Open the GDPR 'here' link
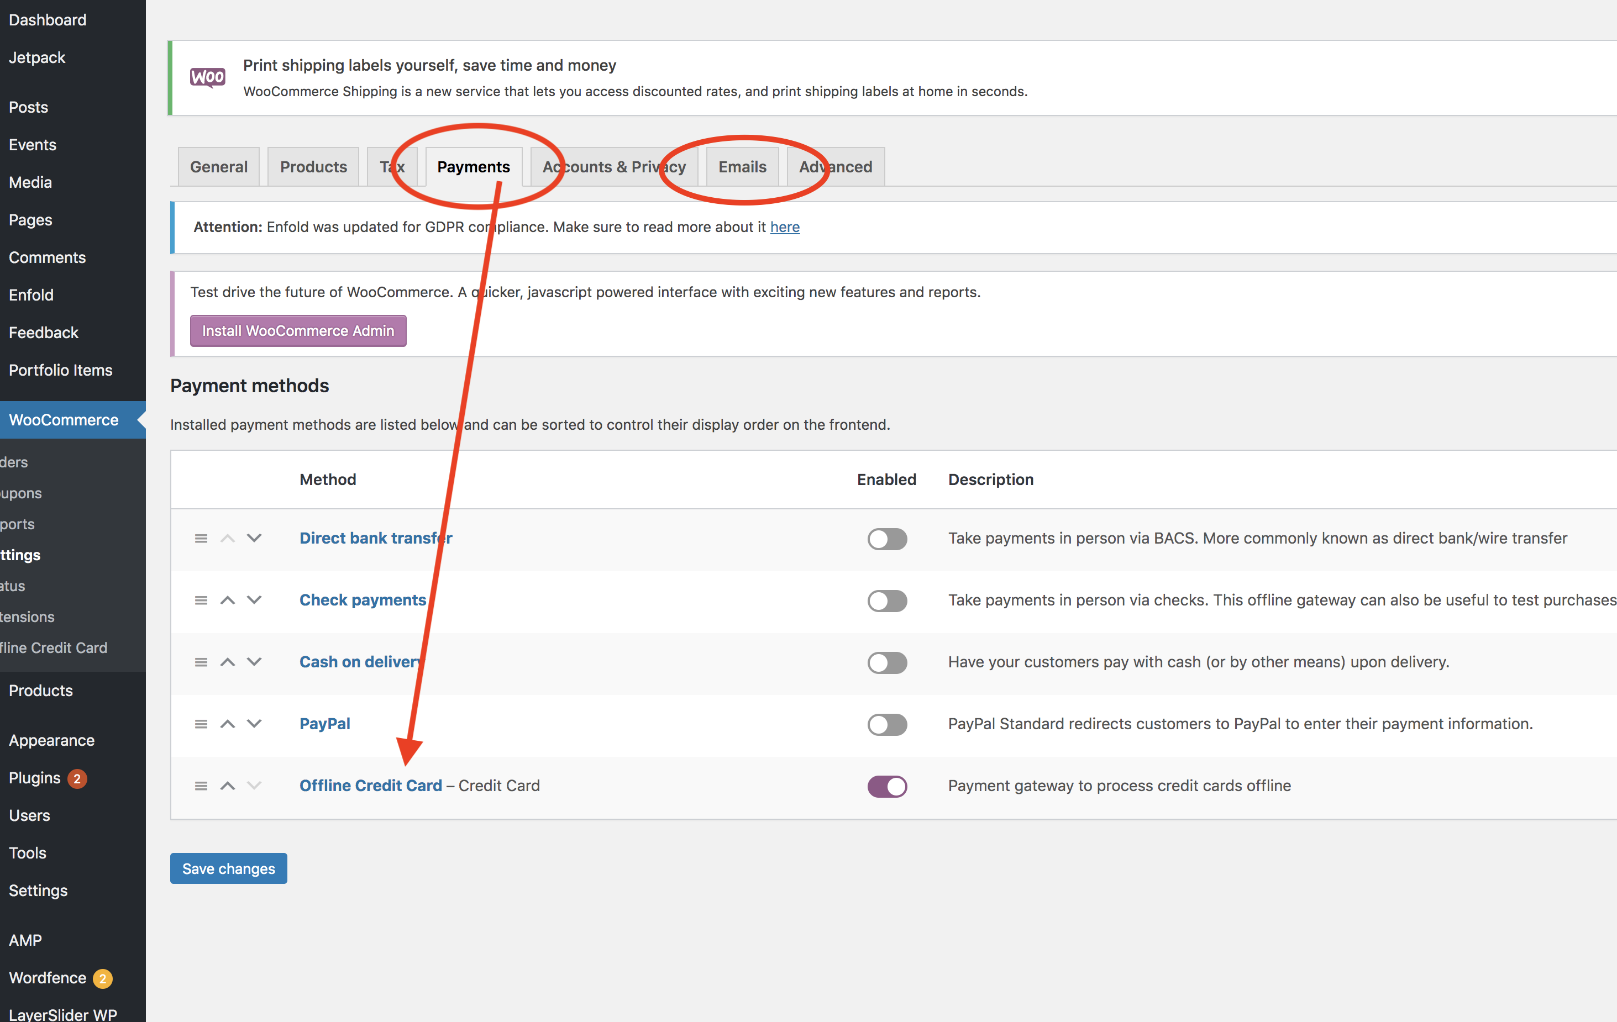1617x1022 pixels. (x=785, y=227)
